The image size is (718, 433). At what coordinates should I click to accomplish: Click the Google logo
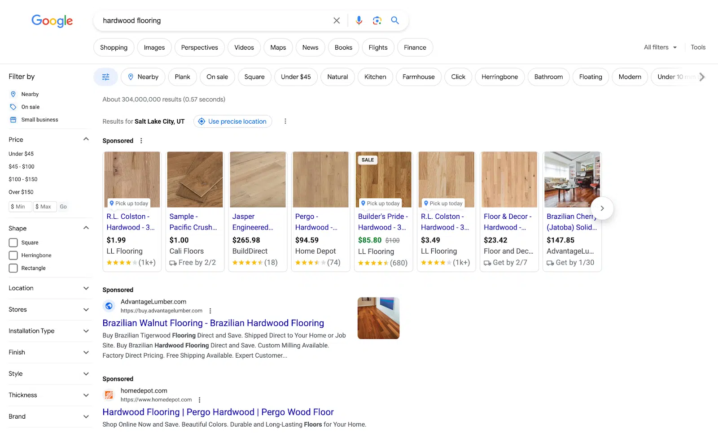(52, 21)
